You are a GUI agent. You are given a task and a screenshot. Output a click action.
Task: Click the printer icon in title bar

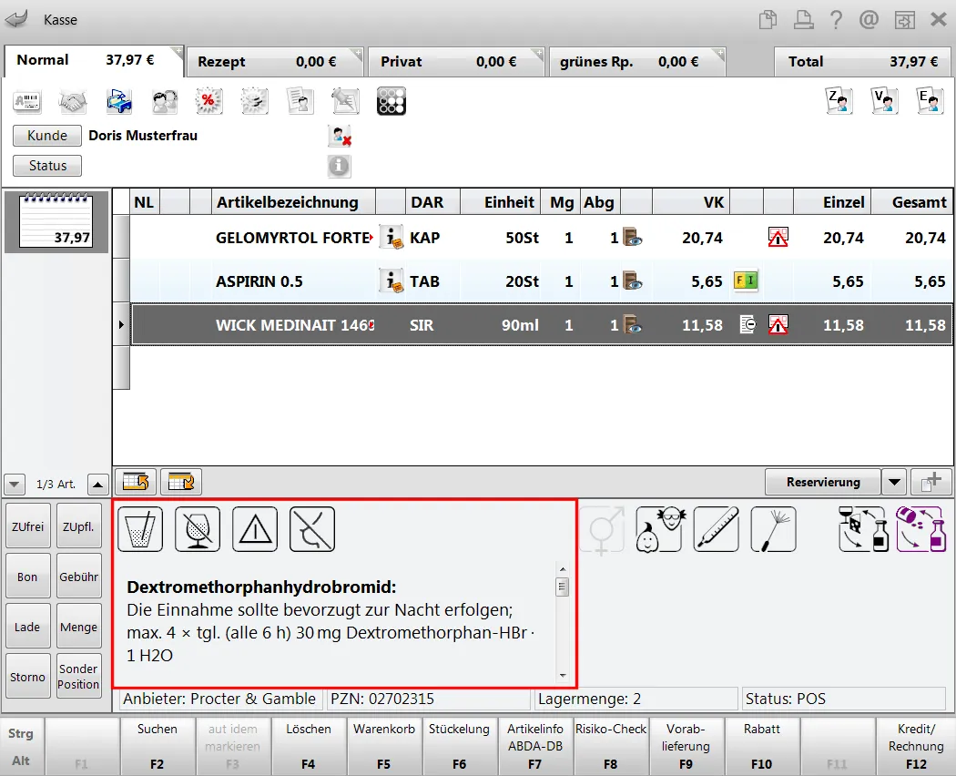point(803,19)
